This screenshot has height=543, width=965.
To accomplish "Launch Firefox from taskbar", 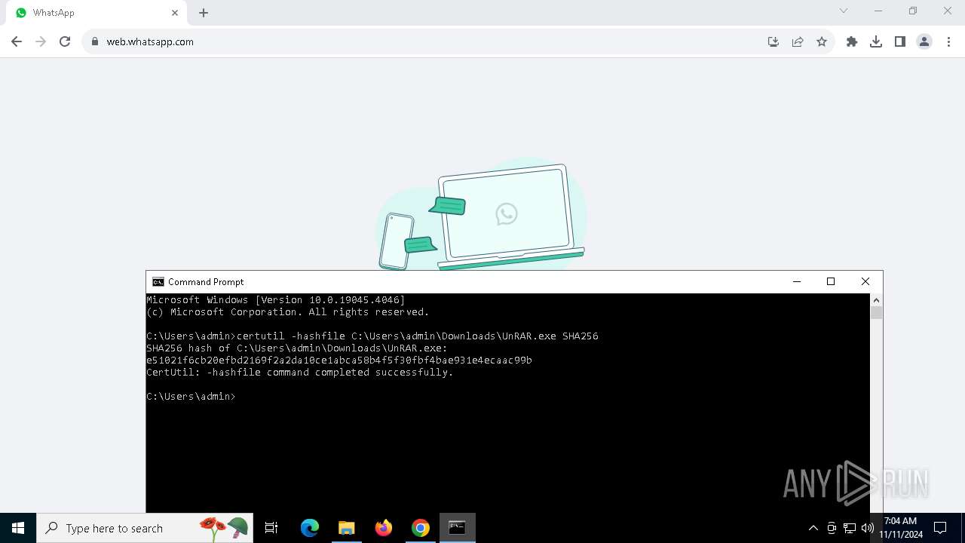I will (384, 528).
